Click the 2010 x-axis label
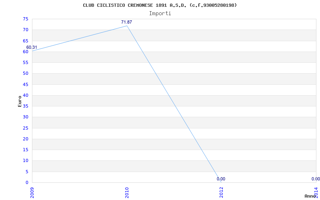320x200 pixels. (127, 193)
